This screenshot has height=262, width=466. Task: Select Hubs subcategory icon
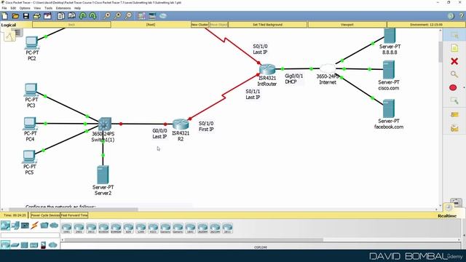point(24,245)
